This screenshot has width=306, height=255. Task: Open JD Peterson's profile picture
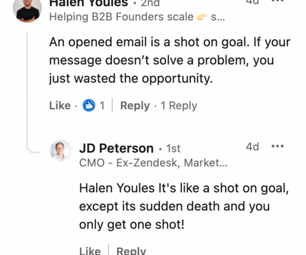61,151
